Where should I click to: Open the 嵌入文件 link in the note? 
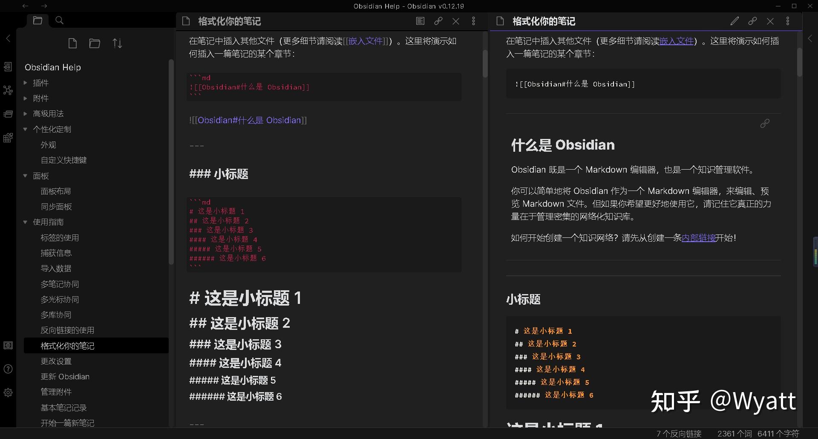(676, 40)
